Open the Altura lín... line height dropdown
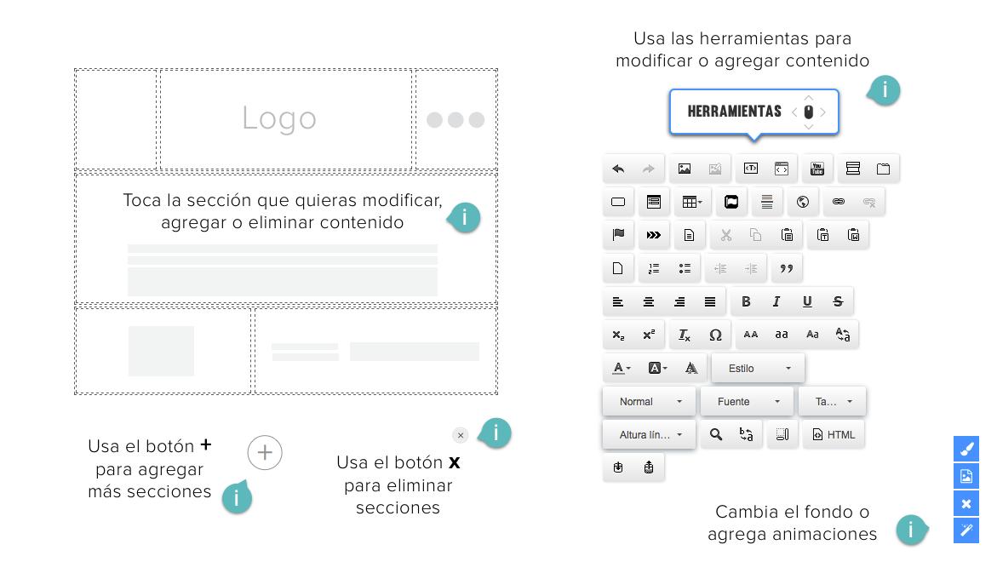Viewport: 997px width, 579px height. [649, 434]
